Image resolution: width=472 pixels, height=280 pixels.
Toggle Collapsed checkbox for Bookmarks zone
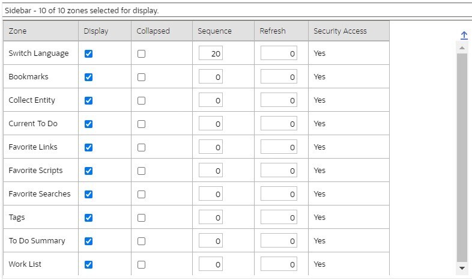[141, 77]
